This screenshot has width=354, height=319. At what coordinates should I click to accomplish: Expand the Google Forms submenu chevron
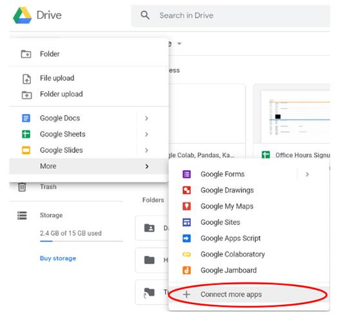click(x=307, y=174)
